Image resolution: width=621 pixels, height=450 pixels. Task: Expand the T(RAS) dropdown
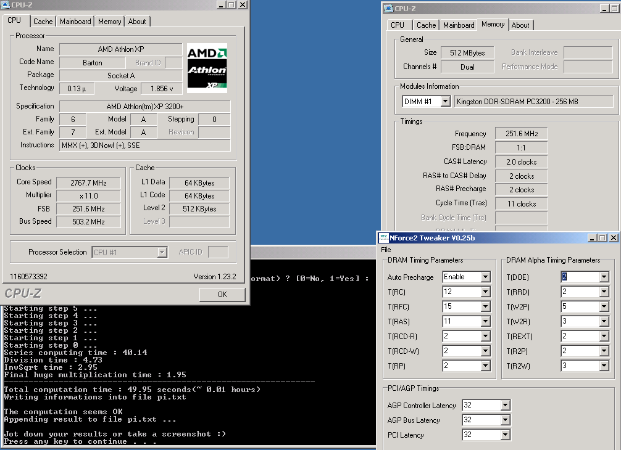(486, 322)
